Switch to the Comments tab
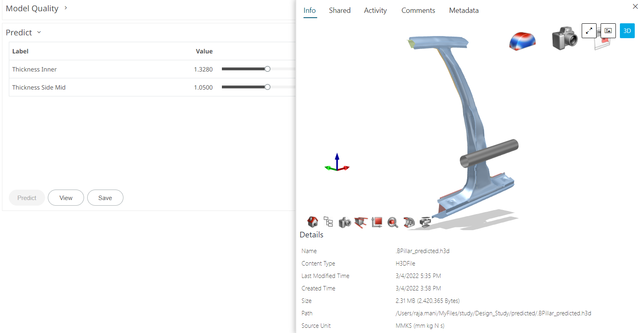642x333 pixels. [418, 10]
